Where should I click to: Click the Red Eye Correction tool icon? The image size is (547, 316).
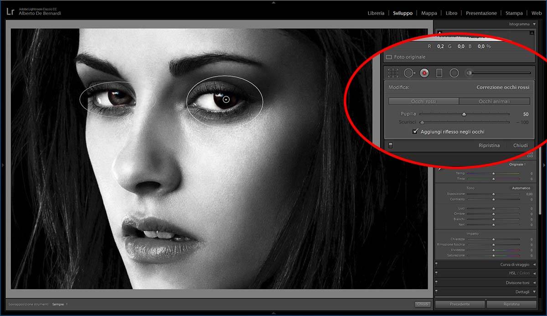click(424, 73)
